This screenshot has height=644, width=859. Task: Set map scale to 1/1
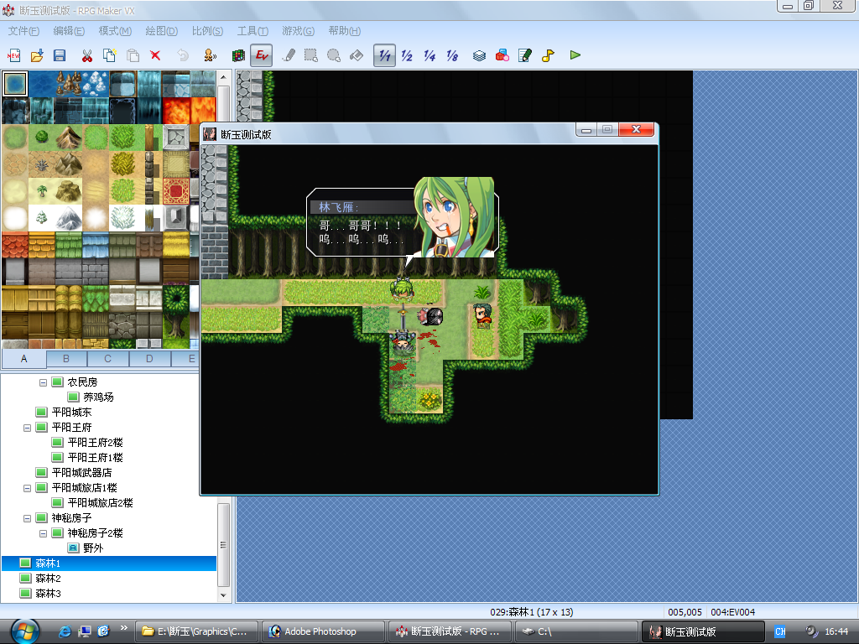384,55
